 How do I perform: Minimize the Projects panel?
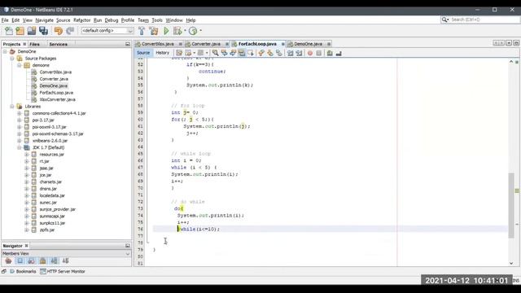[x=128, y=44]
